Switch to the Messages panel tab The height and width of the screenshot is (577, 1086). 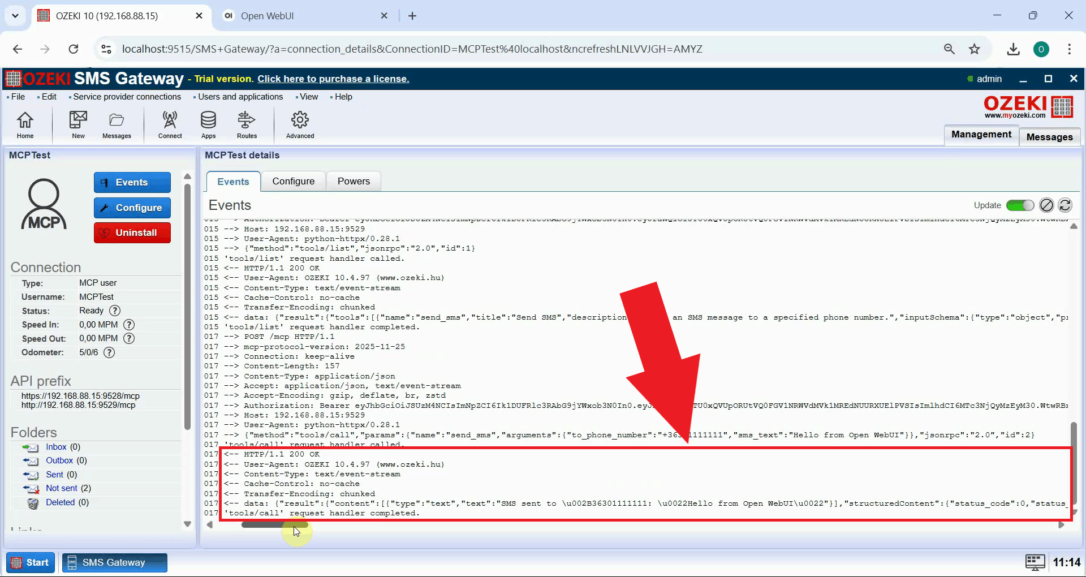1049,137
